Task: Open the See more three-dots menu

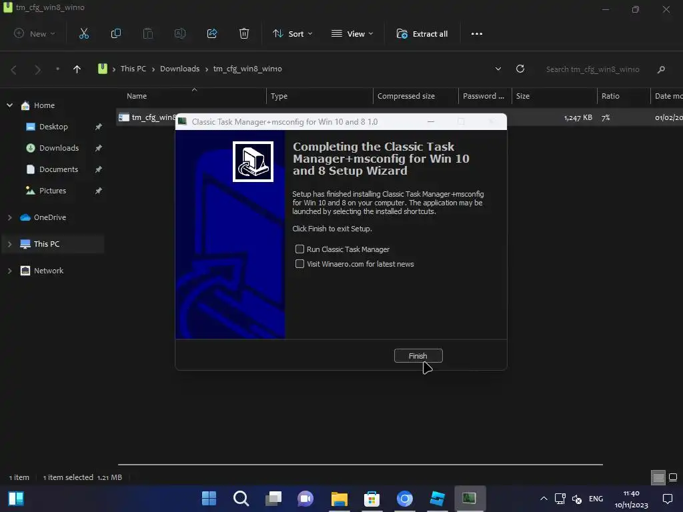Action: pyautogui.click(x=476, y=33)
